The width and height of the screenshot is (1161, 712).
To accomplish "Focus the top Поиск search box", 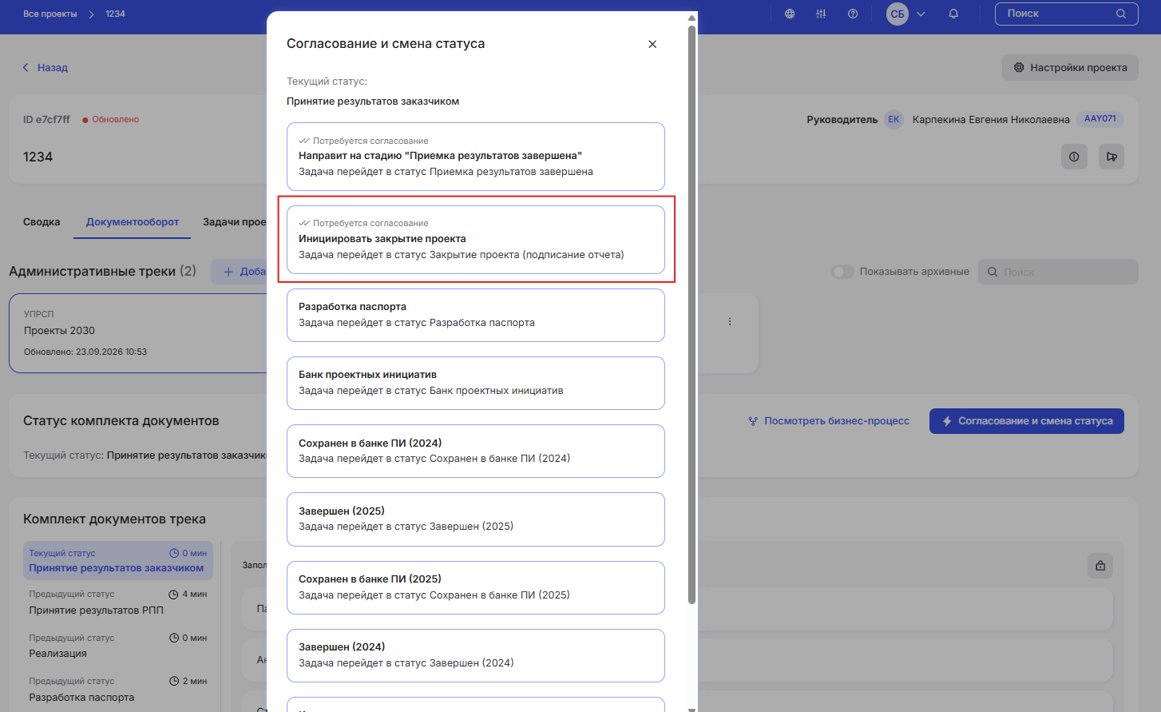I will pos(1067,14).
